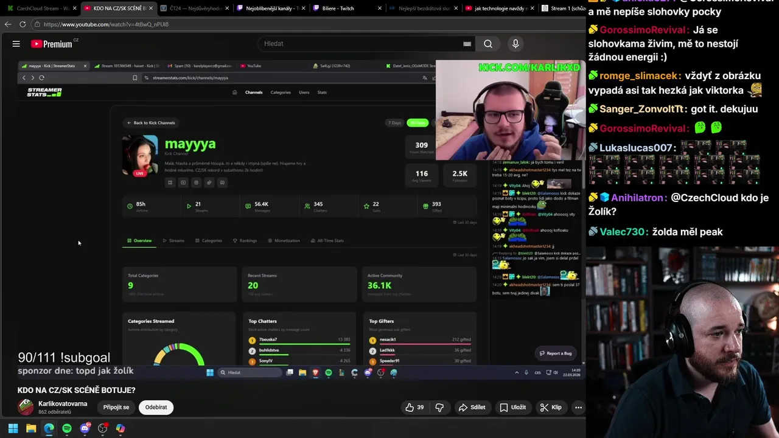Image resolution: width=779 pixels, height=438 pixels.
Task: Click username Valec730 in chat
Action: [624, 232]
